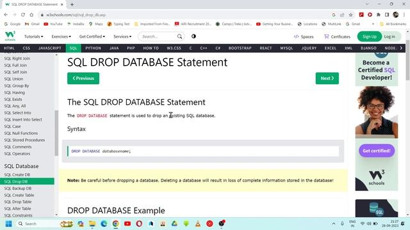Click the browser Home icon
Image resolution: width=410 pixels, height=230 pixels.
point(31,15)
